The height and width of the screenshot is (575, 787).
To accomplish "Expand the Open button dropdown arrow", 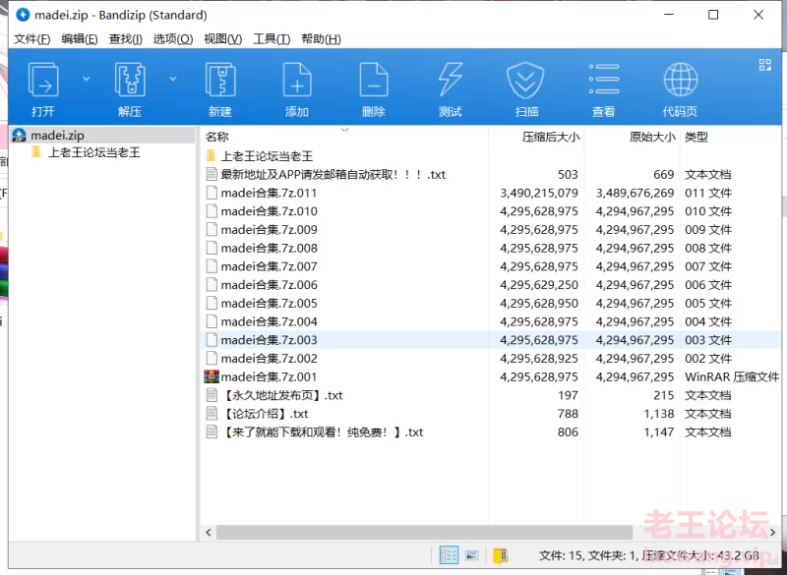I will [x=87, y=79].
